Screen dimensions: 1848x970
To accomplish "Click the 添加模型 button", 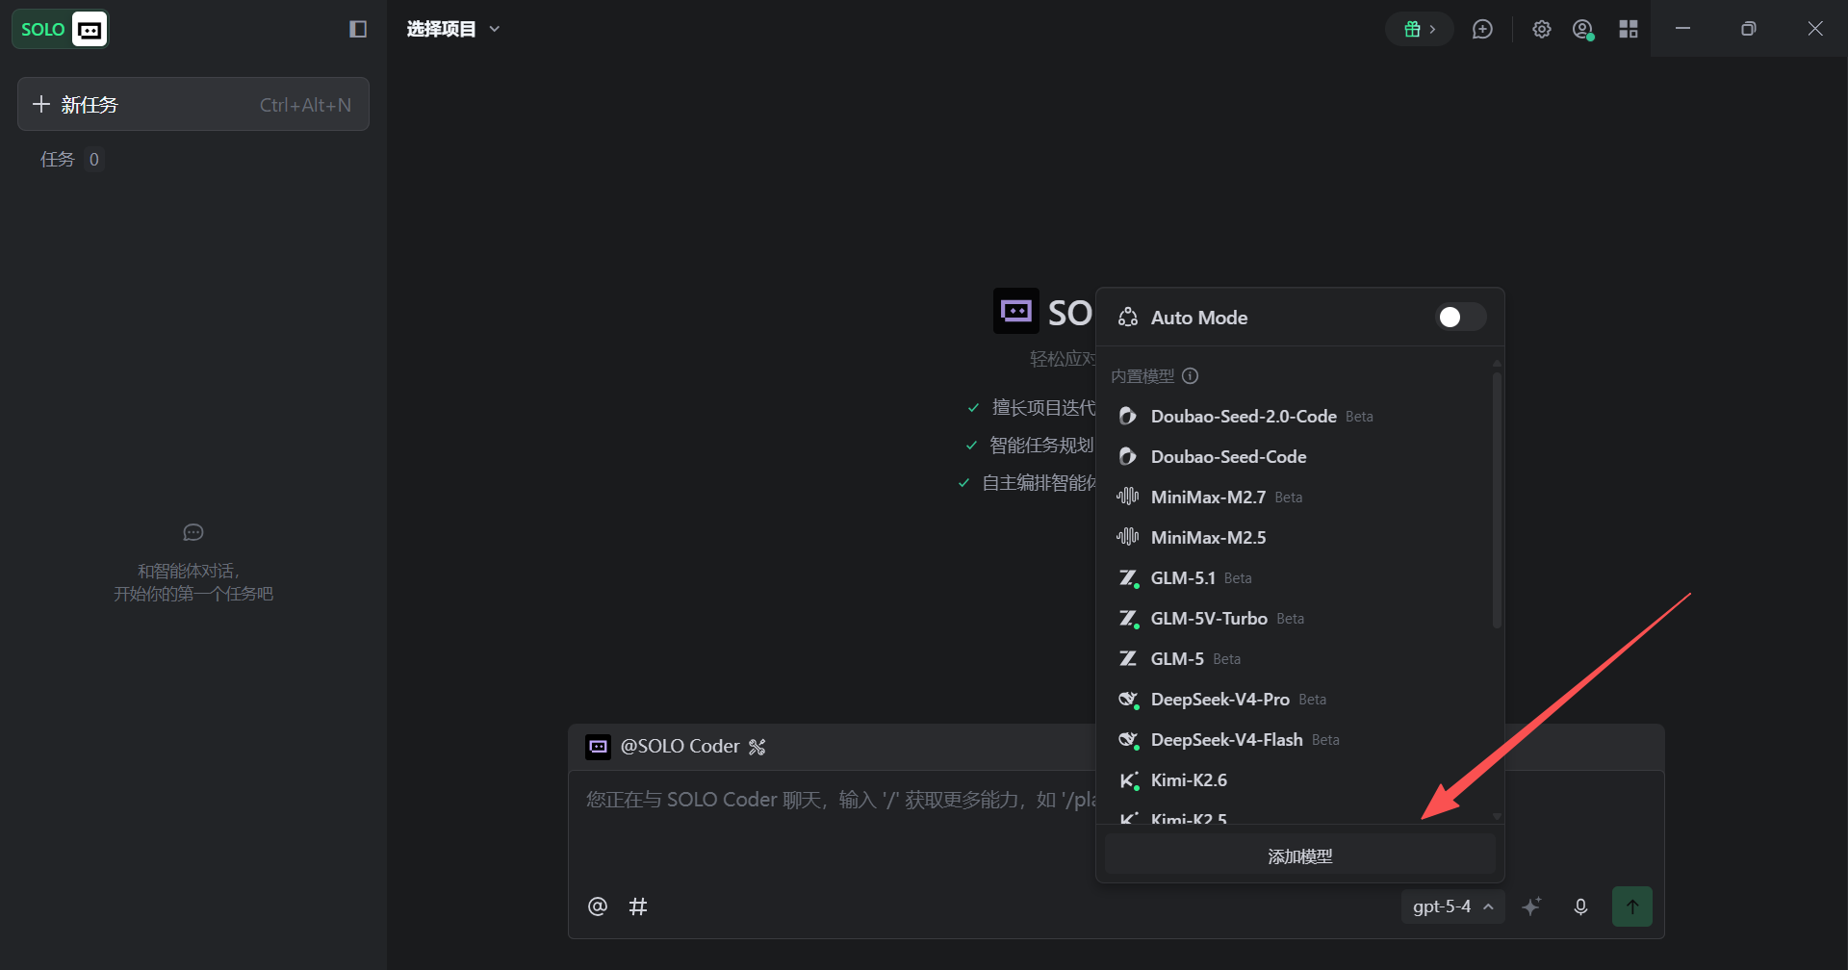I will pyautogui.click(x=1299, y=855).
